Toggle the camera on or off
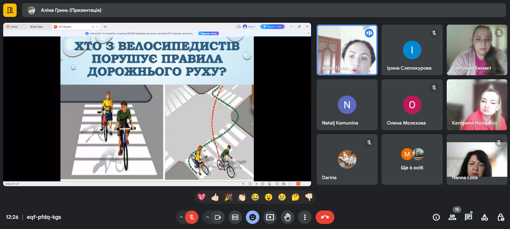510x229 pixels. coord(218,217)
